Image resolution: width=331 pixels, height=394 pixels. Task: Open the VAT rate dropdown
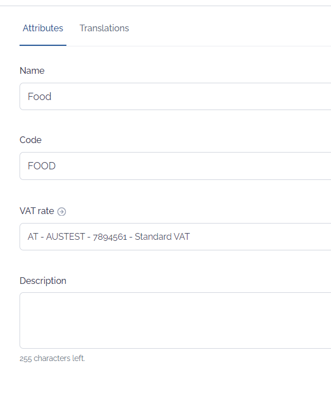click(x=175, y=236)
